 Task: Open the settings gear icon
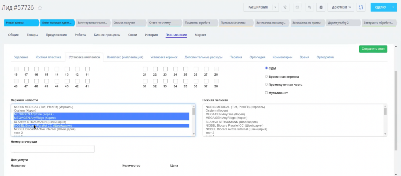(321, 7)
